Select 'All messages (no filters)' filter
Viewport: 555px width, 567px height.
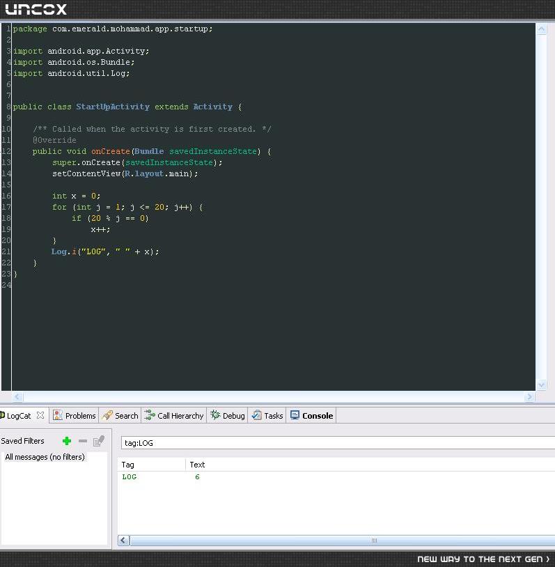(x=45, y=457)
